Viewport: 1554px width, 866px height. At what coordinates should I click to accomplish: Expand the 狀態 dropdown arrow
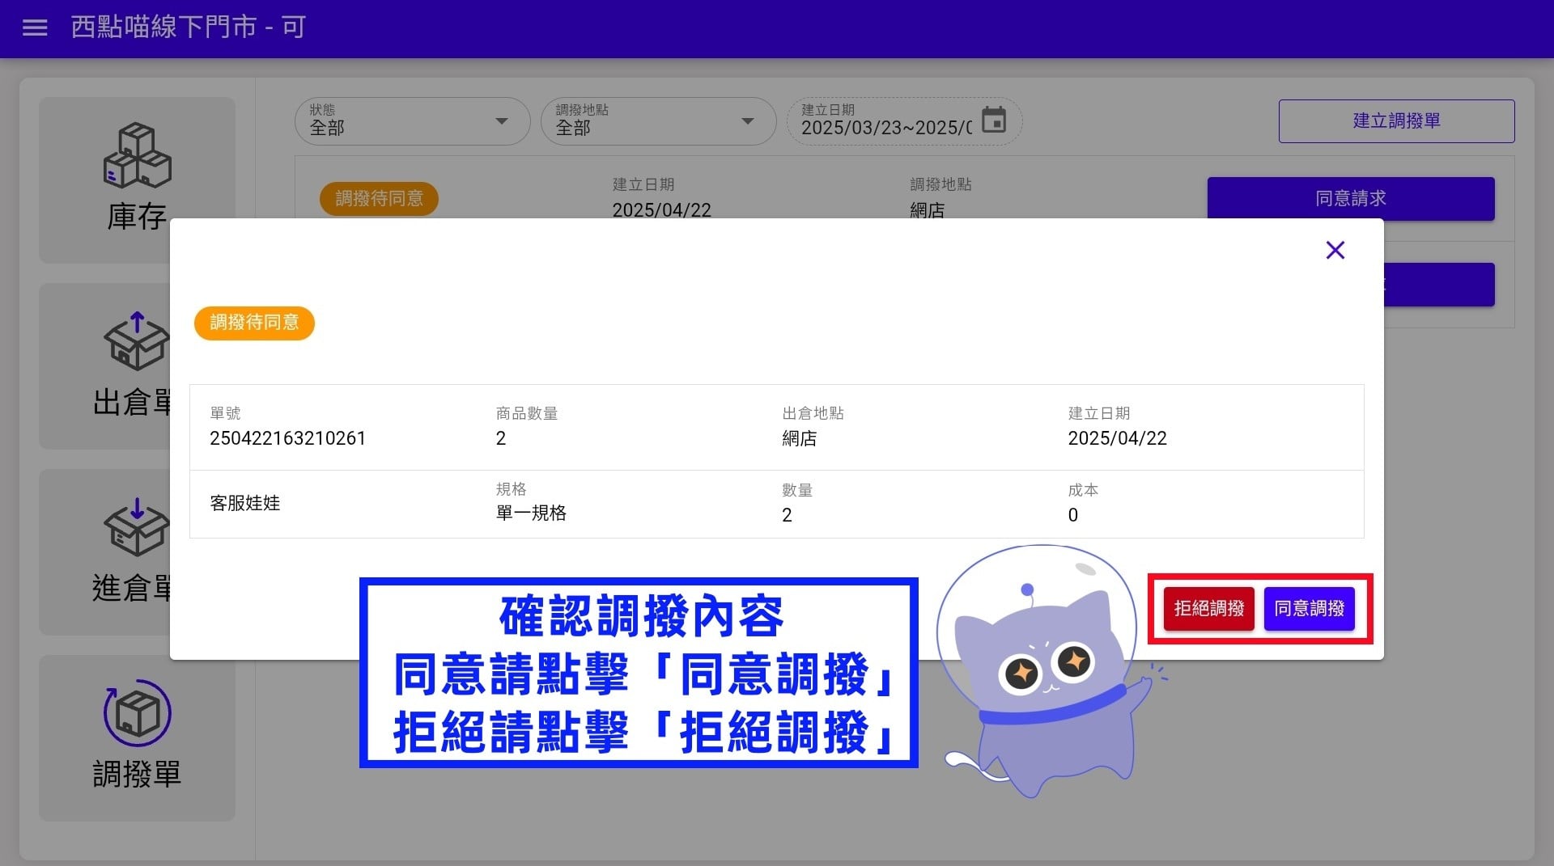502,121
